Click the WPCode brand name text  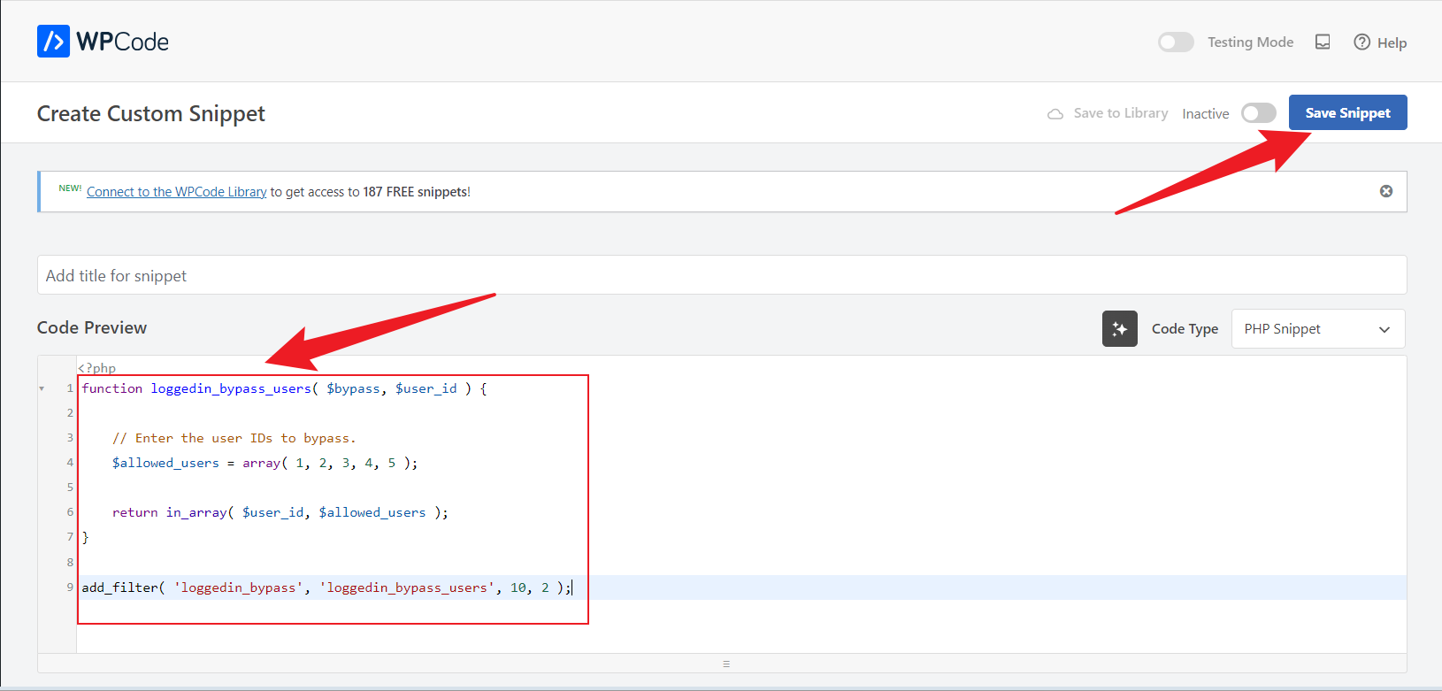tap(122, 42)
